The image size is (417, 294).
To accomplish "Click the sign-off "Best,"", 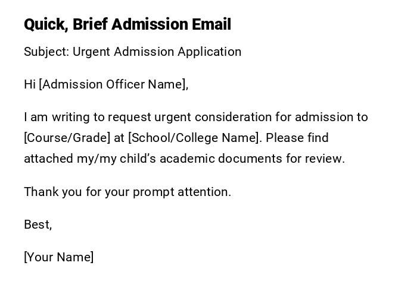I will [38, 225].
